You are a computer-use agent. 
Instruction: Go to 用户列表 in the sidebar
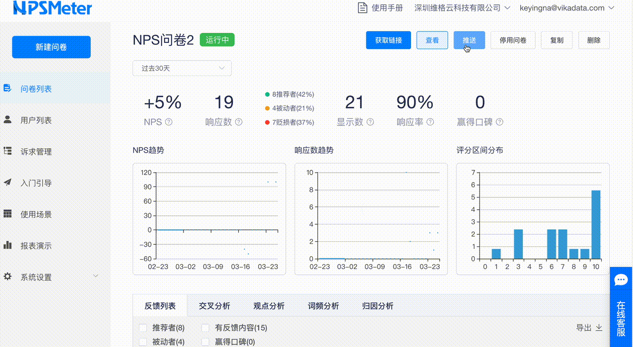point(36,120)
